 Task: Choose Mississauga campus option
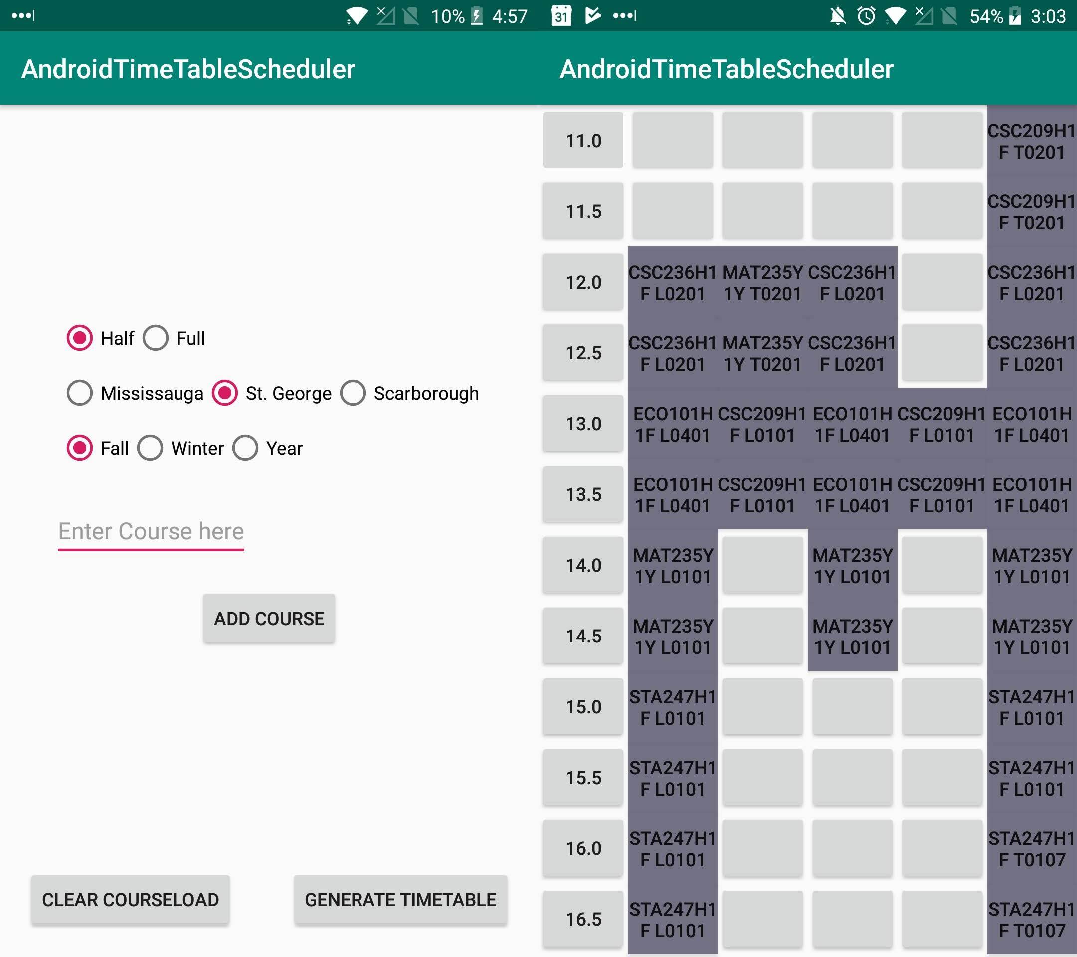coord(80,393)
